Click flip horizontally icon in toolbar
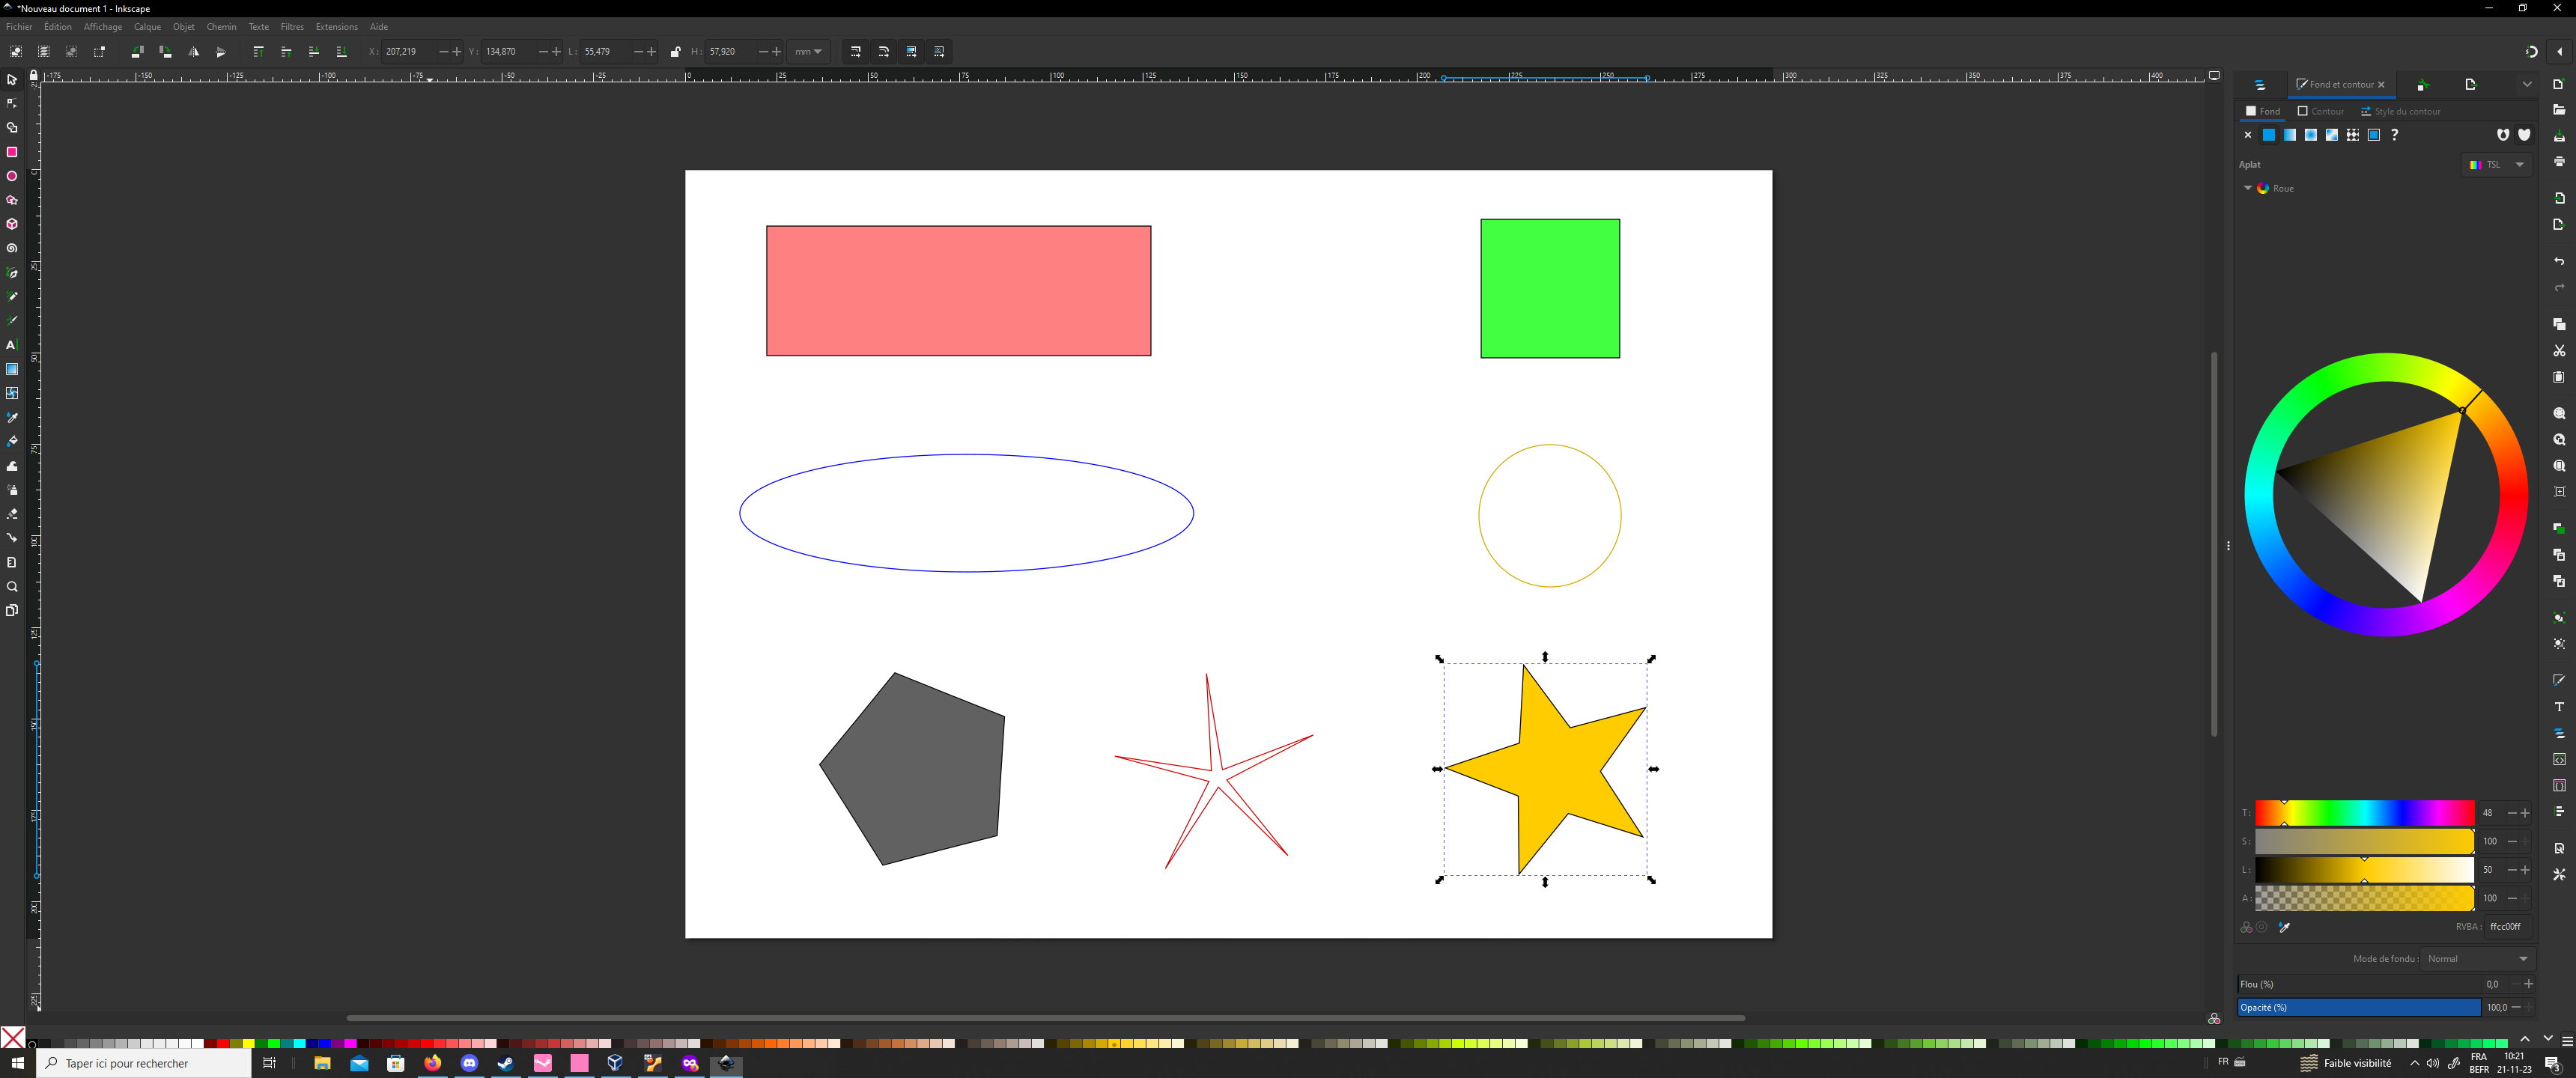Image resolution: width=2576 pixels, height=1078 pixels. (193, 52)
